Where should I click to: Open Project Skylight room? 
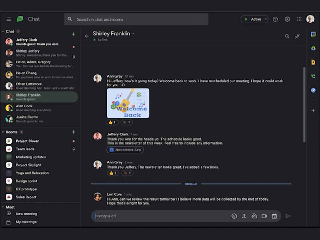tap(39, 165)
